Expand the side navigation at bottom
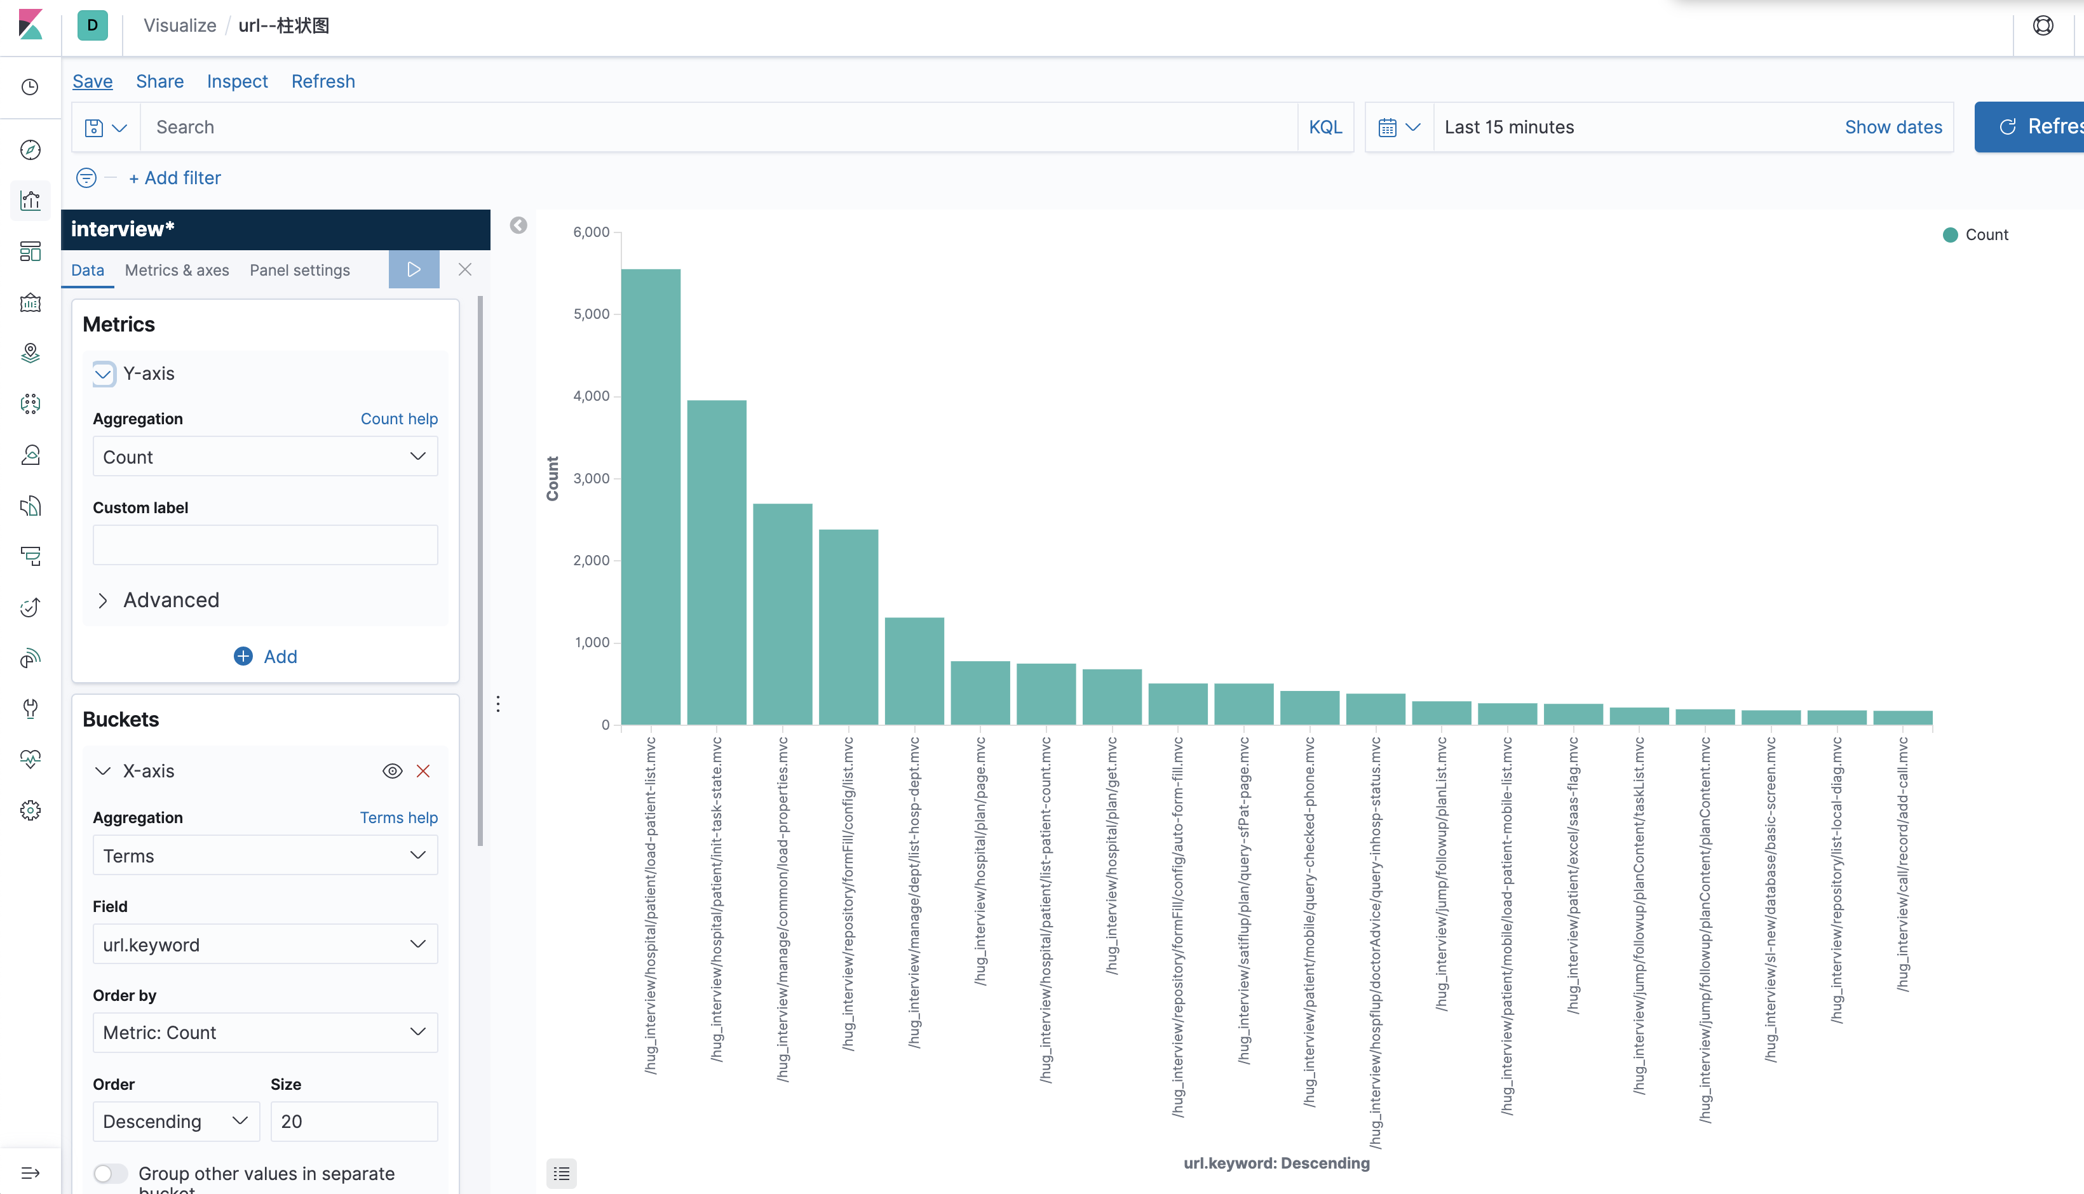2084x1194 pixels. click(30, 1174)
